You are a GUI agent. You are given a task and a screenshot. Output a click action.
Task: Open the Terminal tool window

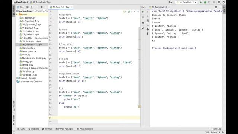[x=47, y=129]
